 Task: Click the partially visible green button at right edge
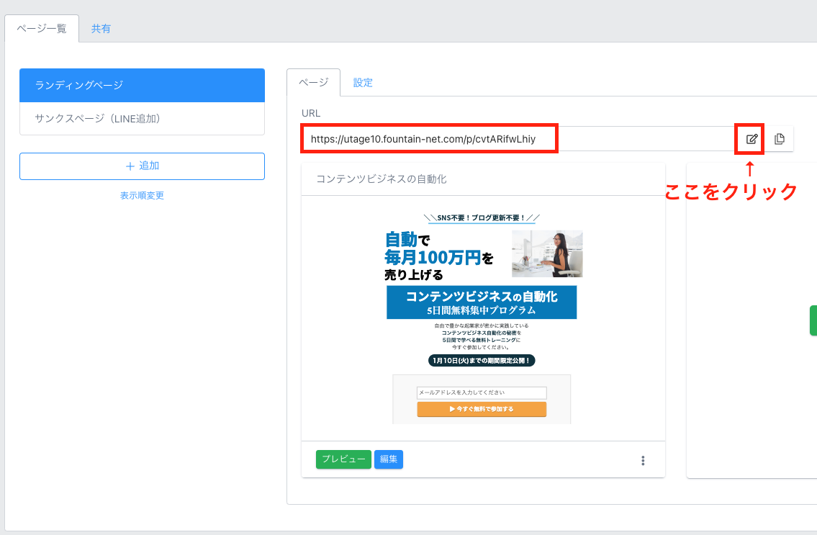[x=813, y=320]
